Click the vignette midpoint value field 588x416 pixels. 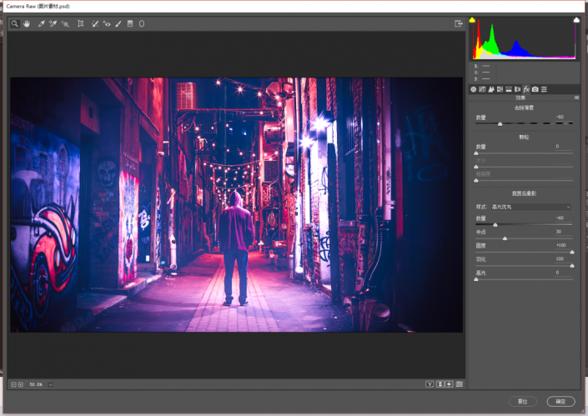click(563, 232)
